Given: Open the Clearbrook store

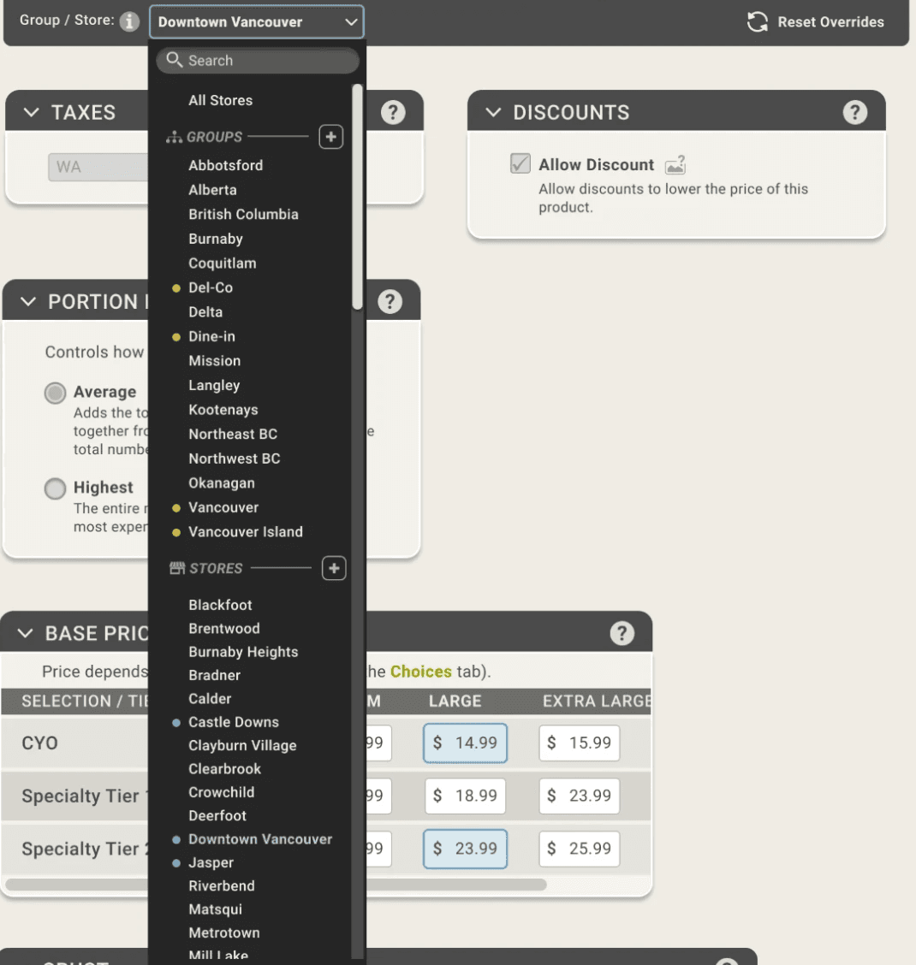Looking at the screenshot, I should pyautogui.click(x=225, y=769).
